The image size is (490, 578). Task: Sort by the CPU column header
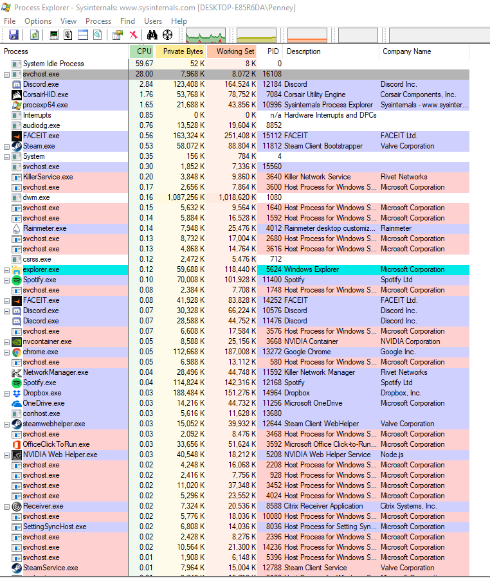[x=141, y=51]
